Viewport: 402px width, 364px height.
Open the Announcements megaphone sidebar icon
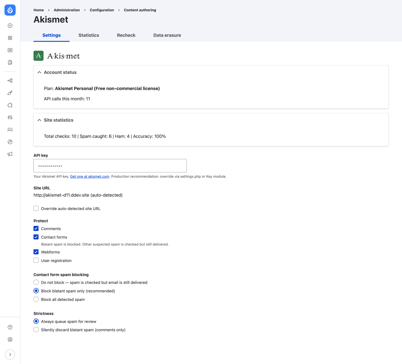tap(10, 154)
